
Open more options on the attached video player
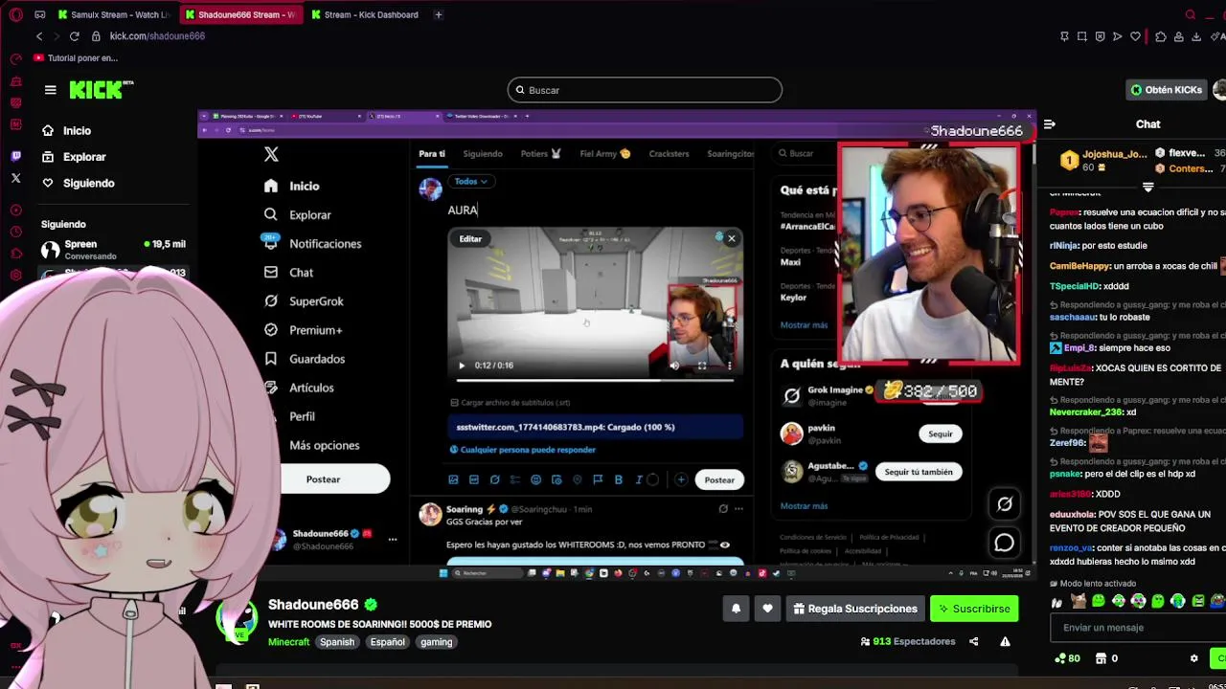click(x=730, y=366)
